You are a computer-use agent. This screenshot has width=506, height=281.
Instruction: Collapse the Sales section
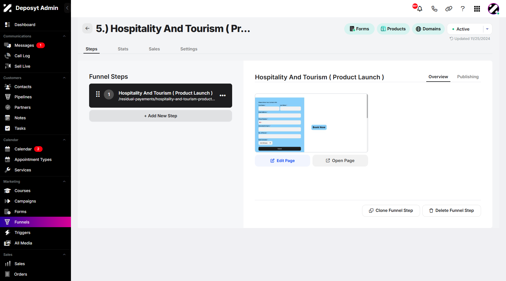[64, 255]
